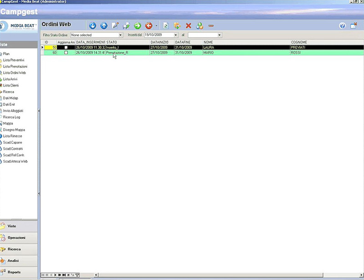The height and width of the screenshot is (280, 364).
Task: Open Lista Preventivi in the sidebar
Action: coord(14,60)
